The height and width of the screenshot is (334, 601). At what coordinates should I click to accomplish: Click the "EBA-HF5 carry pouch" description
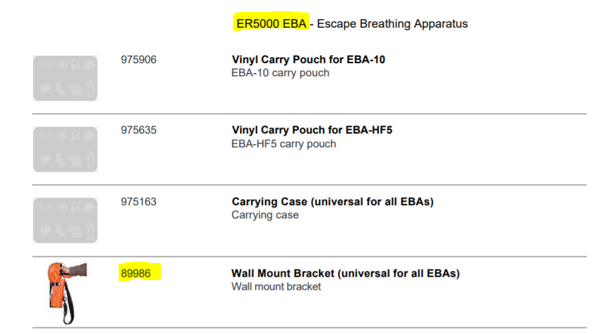pyautogui.click(x=283, y=144)
